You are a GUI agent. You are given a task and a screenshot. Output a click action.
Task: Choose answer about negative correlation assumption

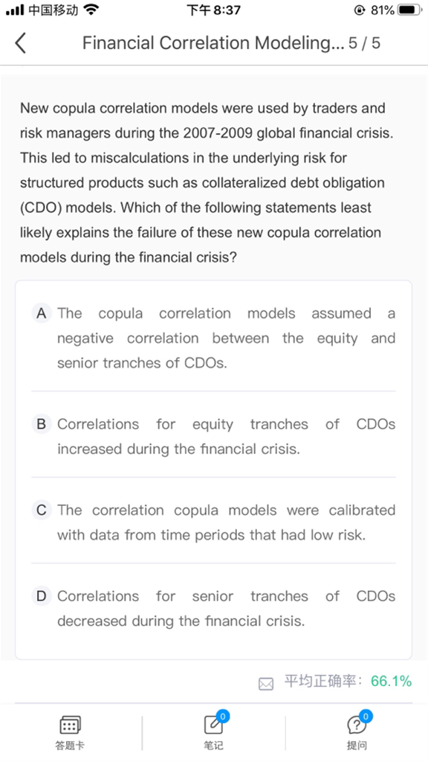(226, 339)
